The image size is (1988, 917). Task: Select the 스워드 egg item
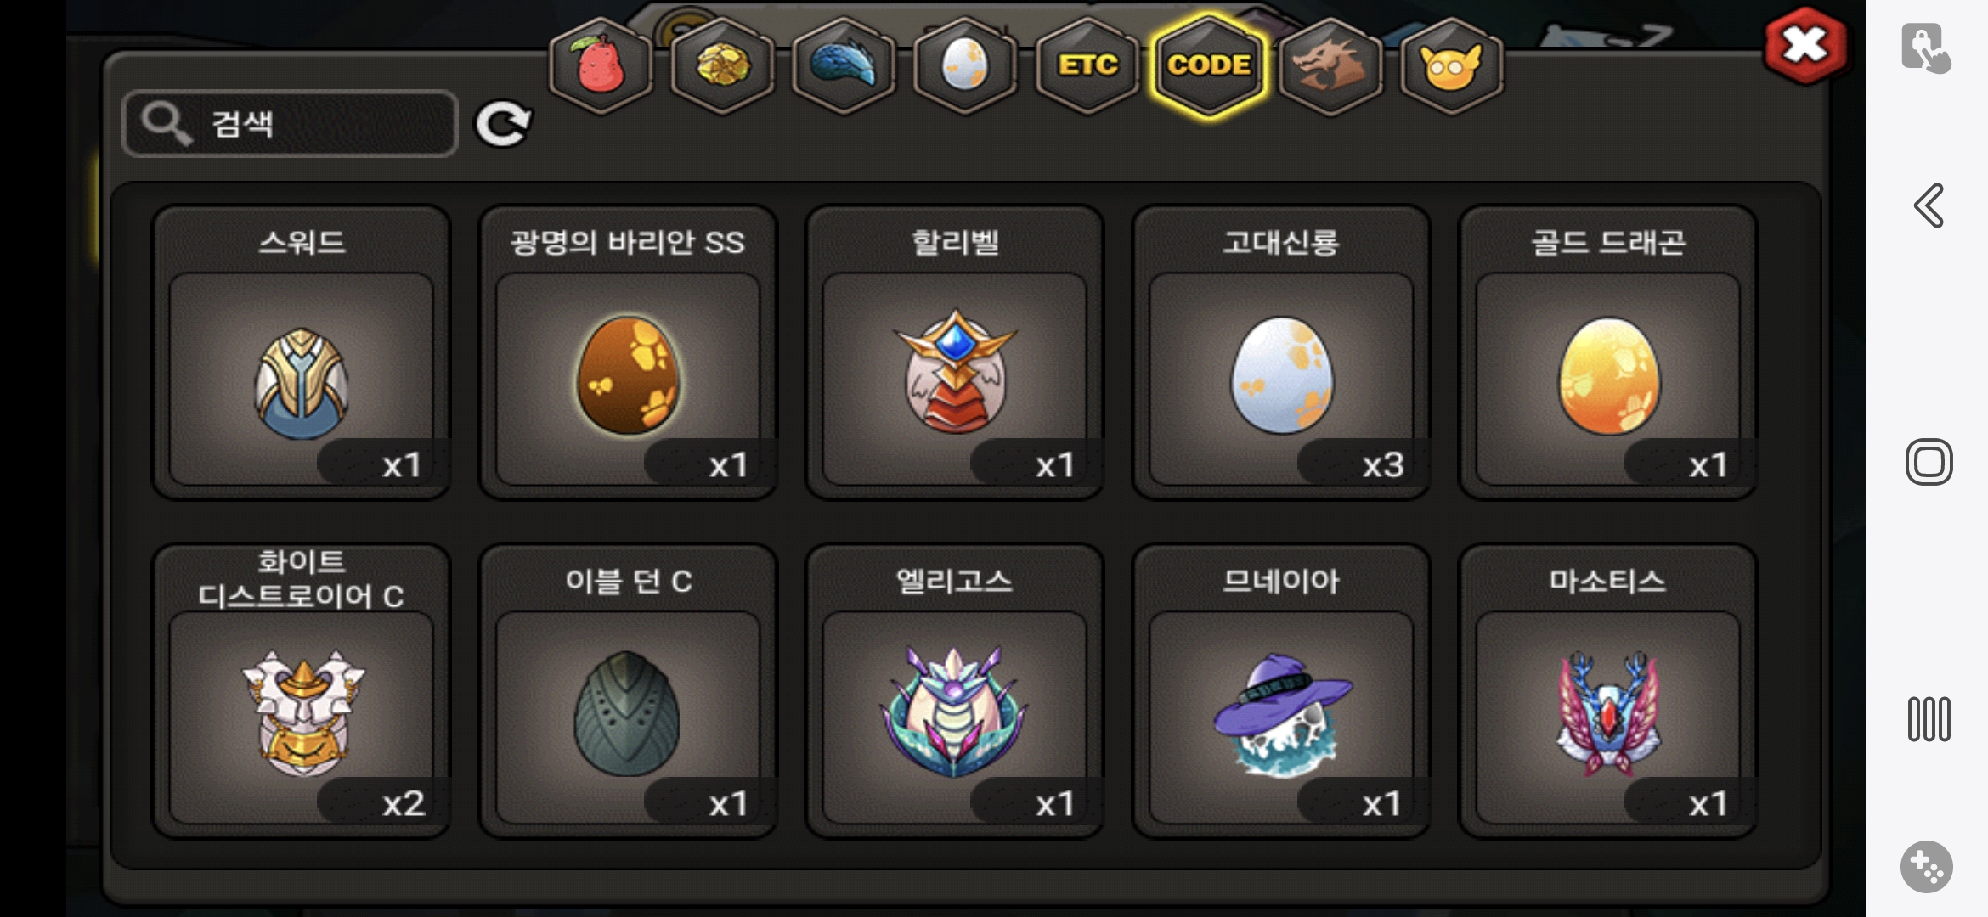pos(302,352)
